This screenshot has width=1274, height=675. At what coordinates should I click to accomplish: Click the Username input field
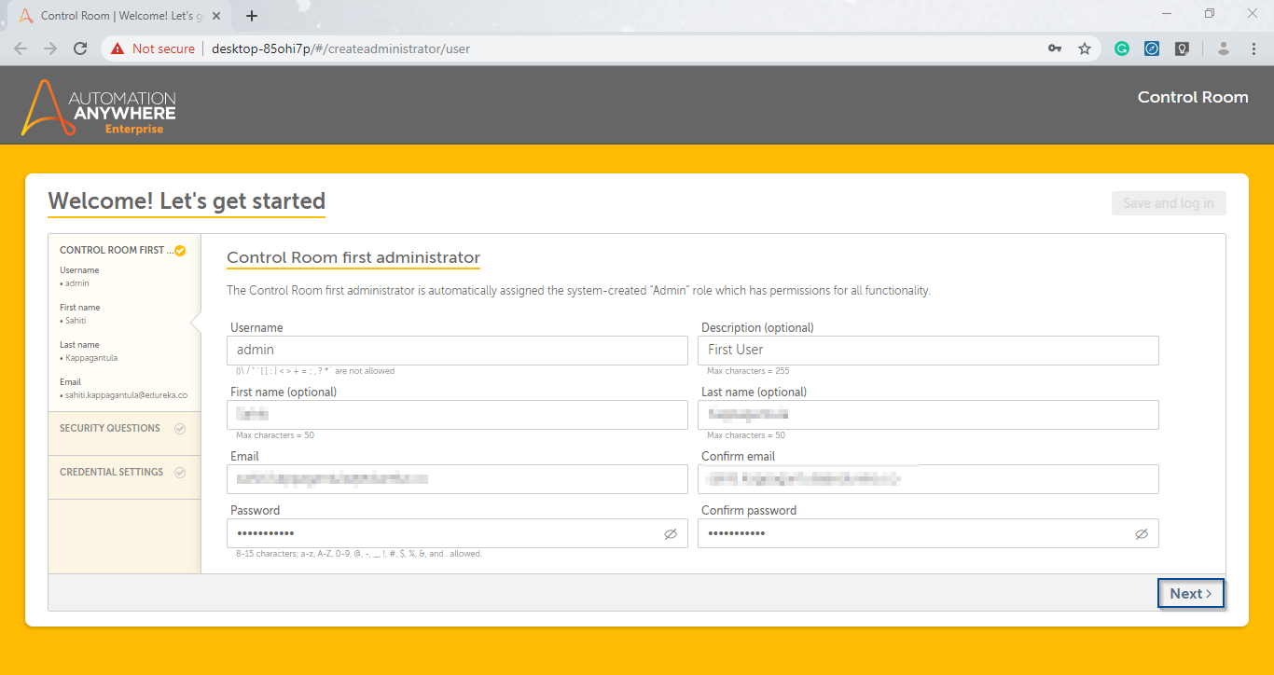pos(457,351)
